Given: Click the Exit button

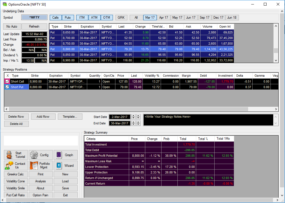Looking at the screenshot, I should click(x=66, y=195).
